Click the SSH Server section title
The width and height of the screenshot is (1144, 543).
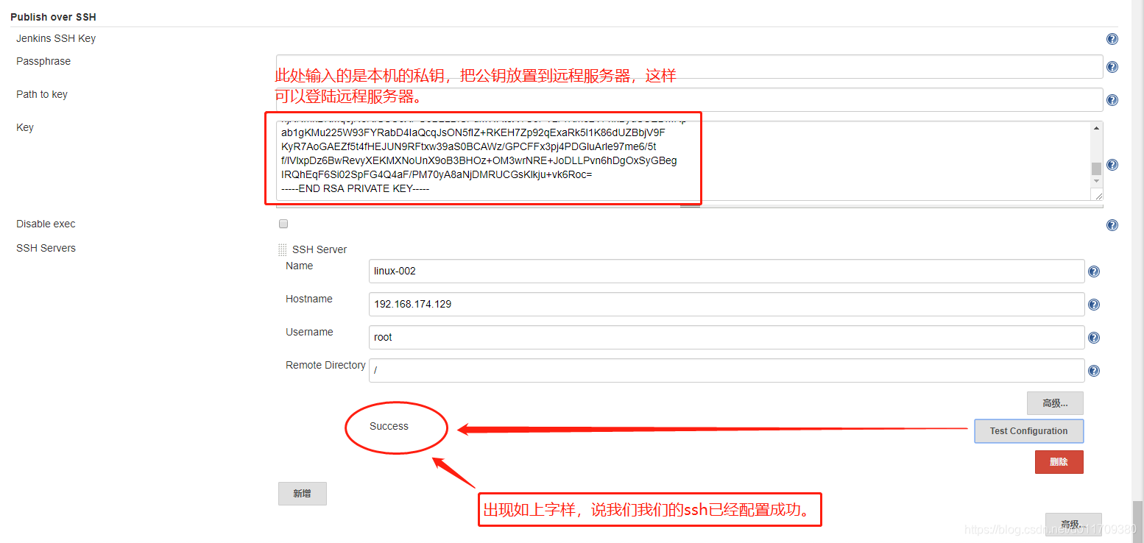click(x=319, y=249)
